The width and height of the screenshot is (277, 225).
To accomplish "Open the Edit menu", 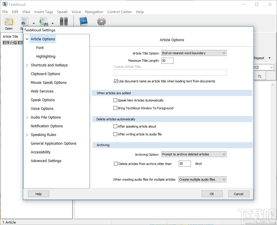I will 15,12.
